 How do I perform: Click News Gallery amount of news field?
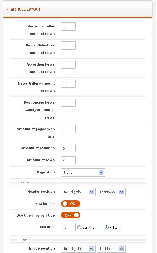pos(68,84)
